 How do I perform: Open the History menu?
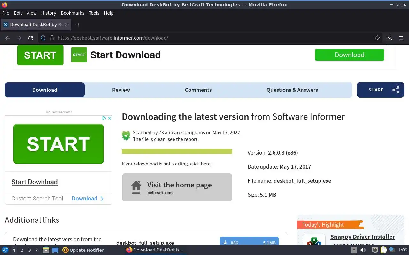(x=49, y=13)
